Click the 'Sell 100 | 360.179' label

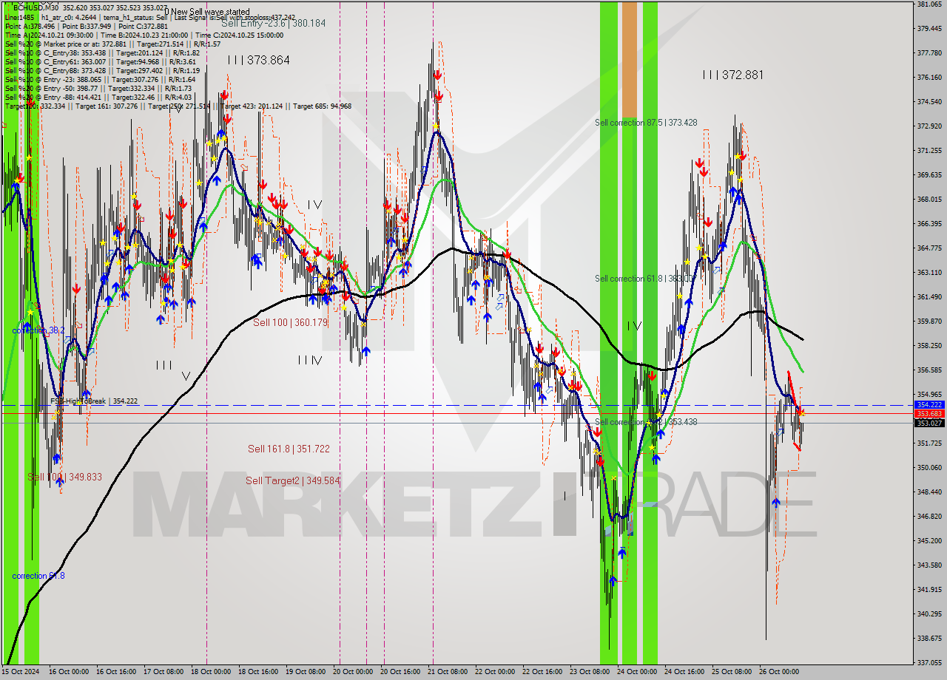point(289,322)
